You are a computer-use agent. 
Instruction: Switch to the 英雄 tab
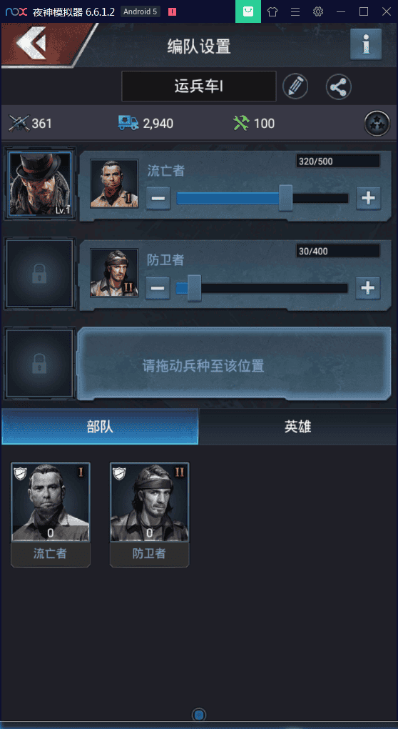[298, 427]
